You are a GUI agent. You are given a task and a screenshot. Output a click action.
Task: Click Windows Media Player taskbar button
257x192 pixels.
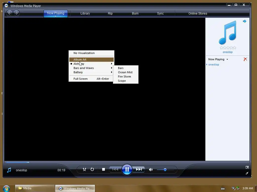75,188
